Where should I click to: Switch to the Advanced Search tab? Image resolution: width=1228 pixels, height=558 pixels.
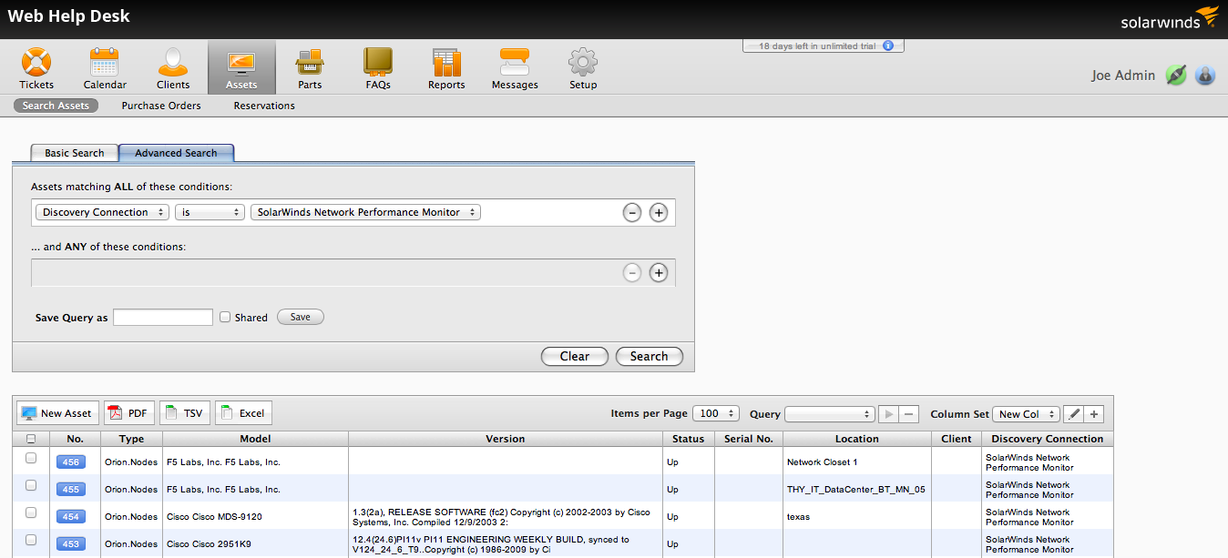point(176,153)
